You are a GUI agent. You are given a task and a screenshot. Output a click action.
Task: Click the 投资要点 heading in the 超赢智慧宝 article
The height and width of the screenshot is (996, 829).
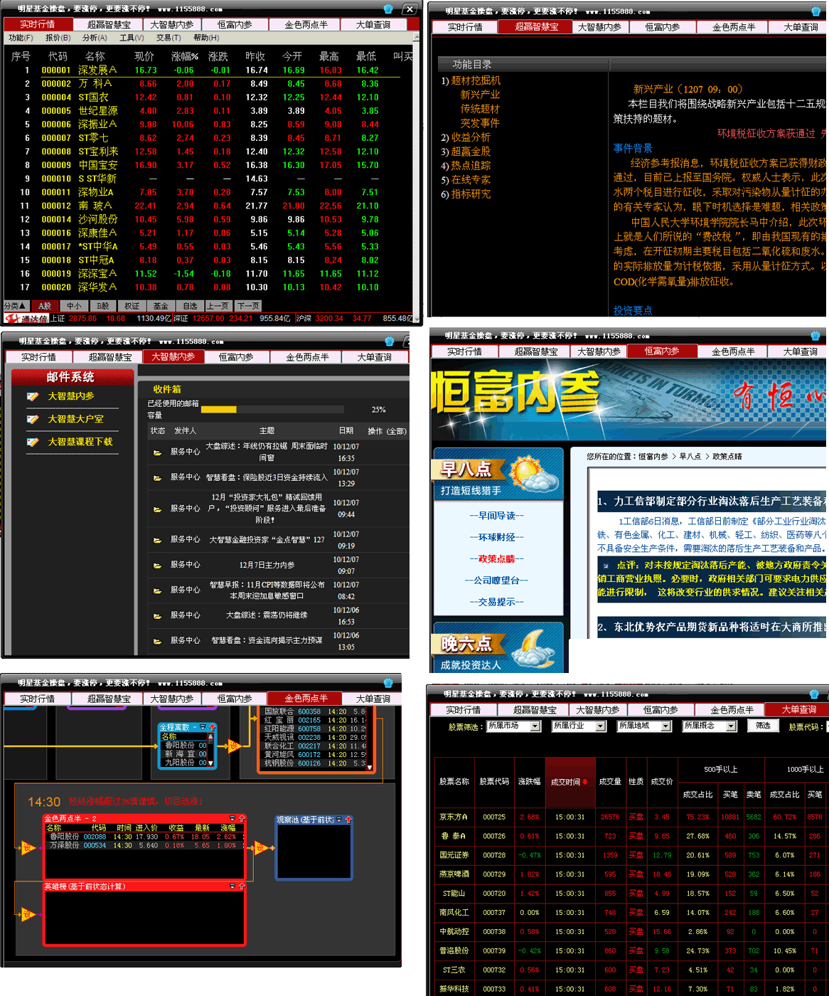point(633,310)
